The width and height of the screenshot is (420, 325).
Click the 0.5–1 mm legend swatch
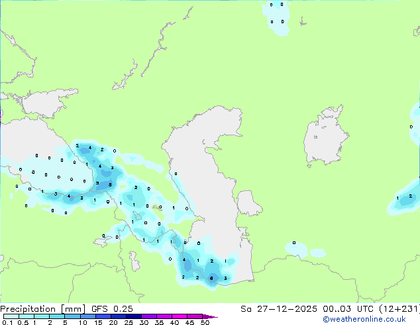[26, 316]
